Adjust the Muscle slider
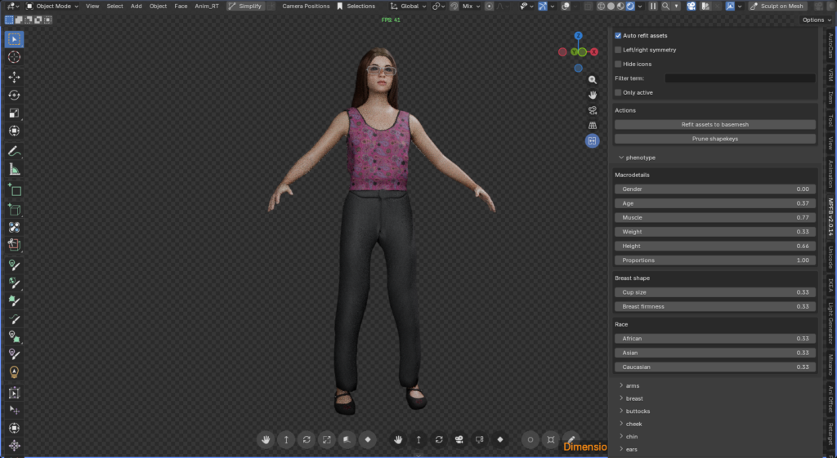Screen dimensions: 837x458 tap(714, 218)
